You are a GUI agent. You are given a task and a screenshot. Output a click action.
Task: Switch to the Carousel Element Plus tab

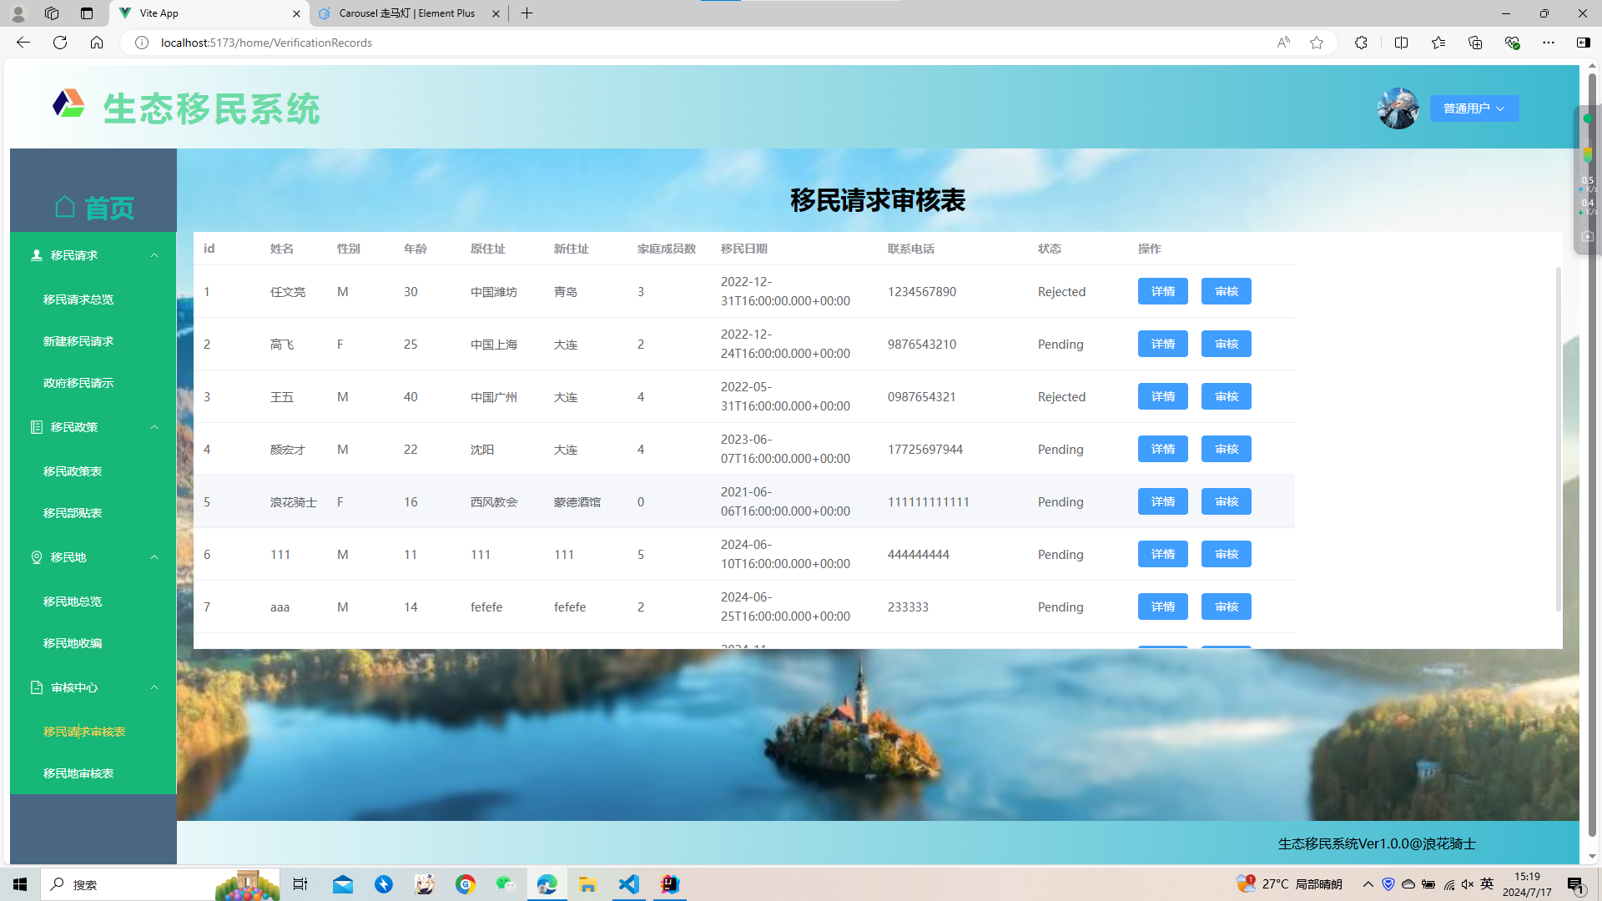pyautogui.click(x=407, y=13)
